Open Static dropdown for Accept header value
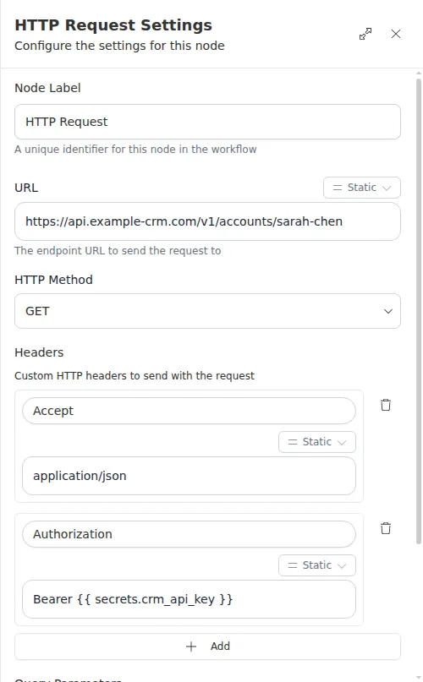 (316, 442)
